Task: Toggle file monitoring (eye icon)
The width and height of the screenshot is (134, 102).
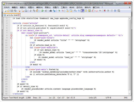Action: point(100,11)
